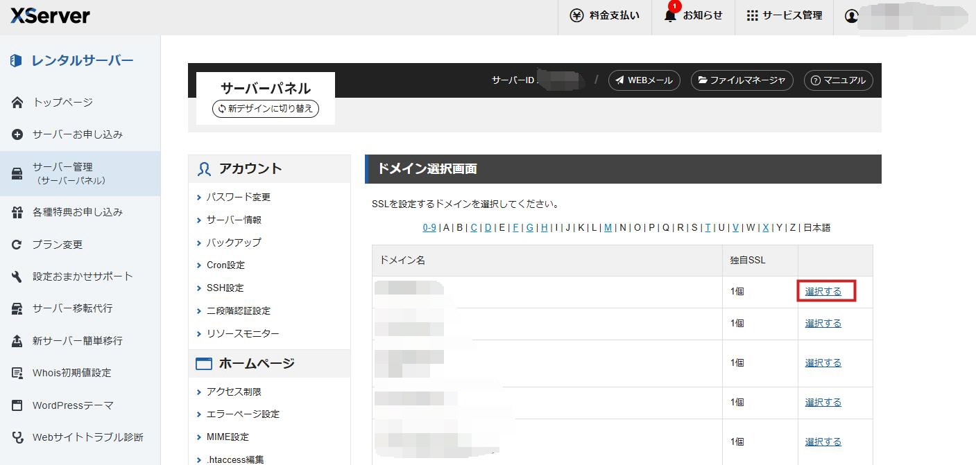Click the user account avatar icon

852,16
